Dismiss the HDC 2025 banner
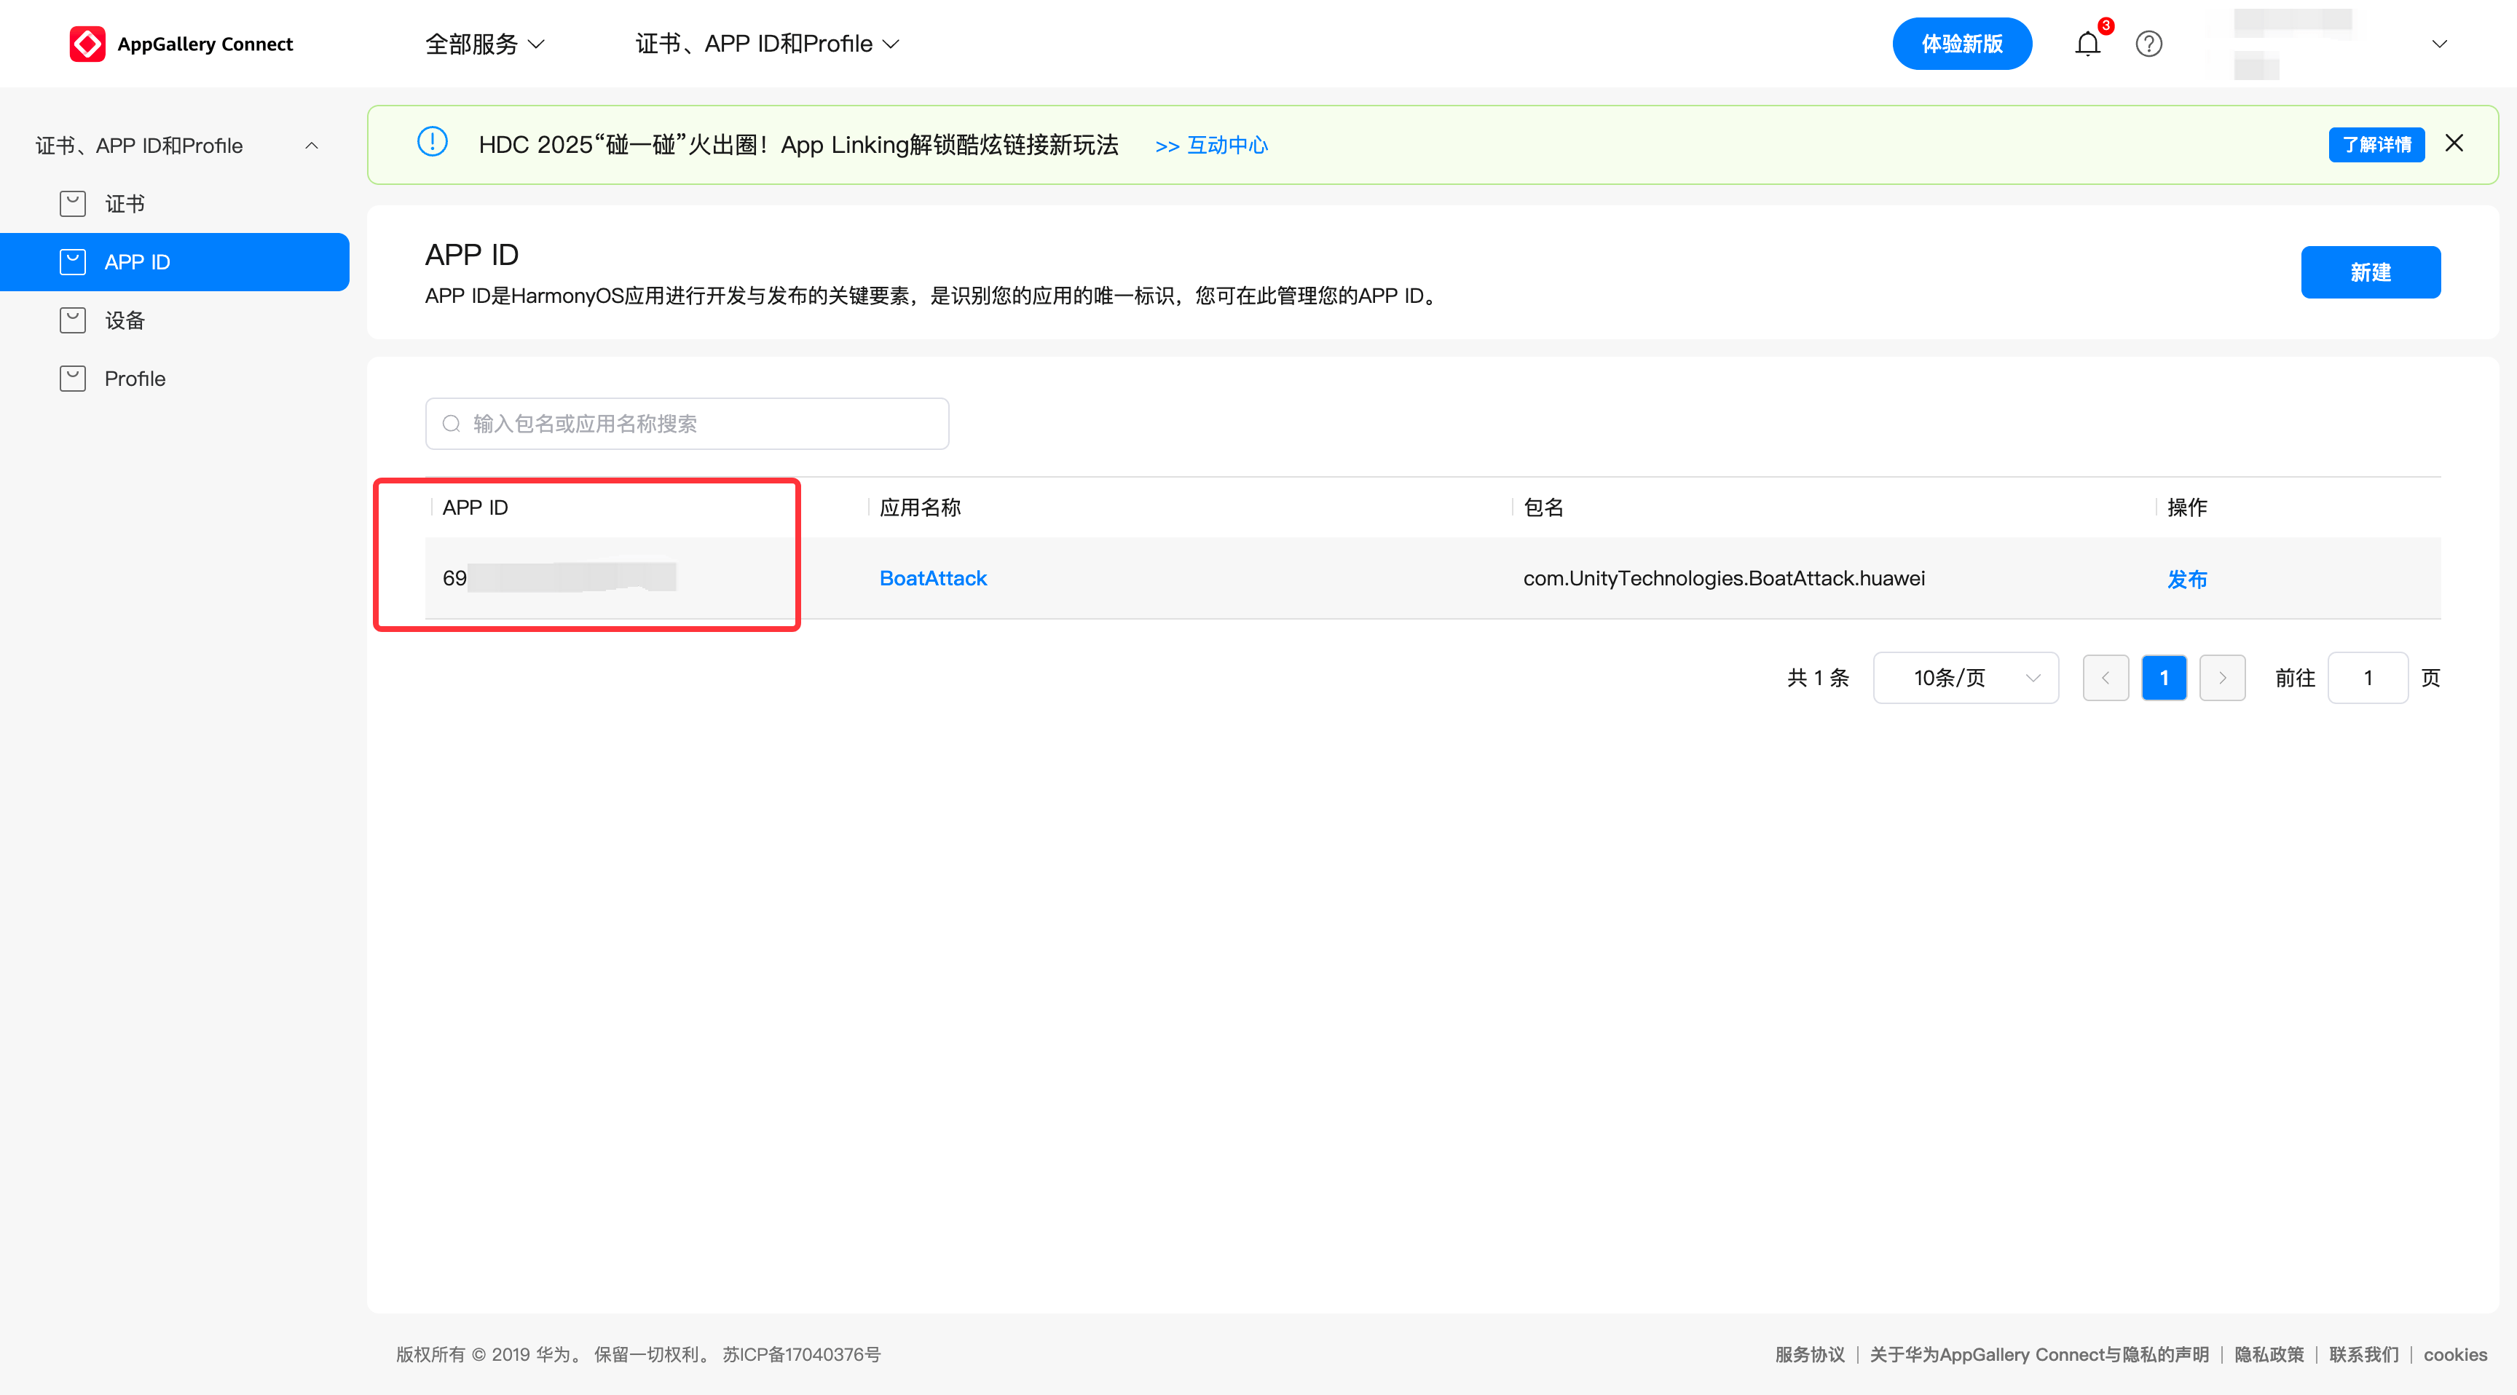 2454,143
